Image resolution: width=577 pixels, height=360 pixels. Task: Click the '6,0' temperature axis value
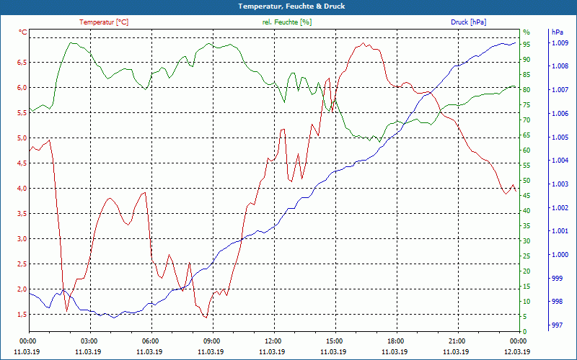click(22, 87)
